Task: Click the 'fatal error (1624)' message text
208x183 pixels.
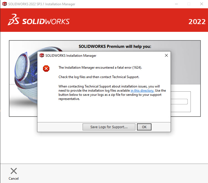Action: click(100, 68)
